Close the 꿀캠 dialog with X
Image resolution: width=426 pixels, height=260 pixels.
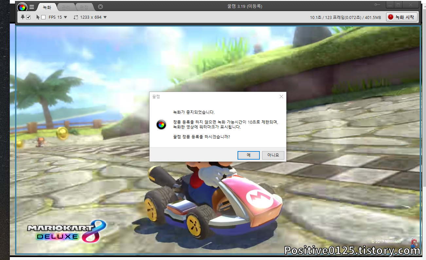281,96
